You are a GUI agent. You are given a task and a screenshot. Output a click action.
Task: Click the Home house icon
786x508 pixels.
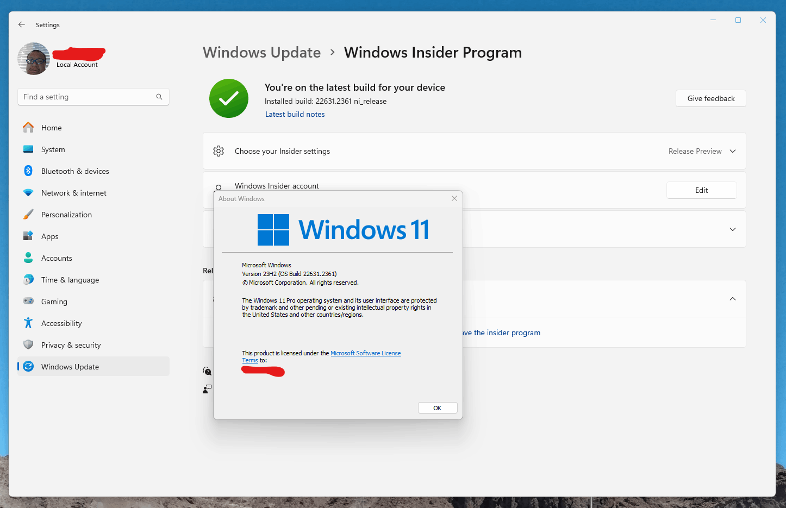[x=28, y=128]
